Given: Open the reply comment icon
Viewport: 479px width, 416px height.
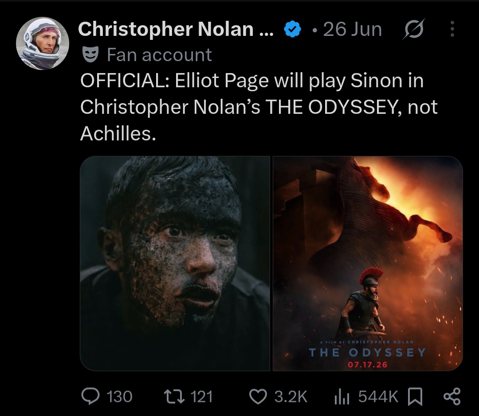Looking at the screenshot, I should coord(90,396).
